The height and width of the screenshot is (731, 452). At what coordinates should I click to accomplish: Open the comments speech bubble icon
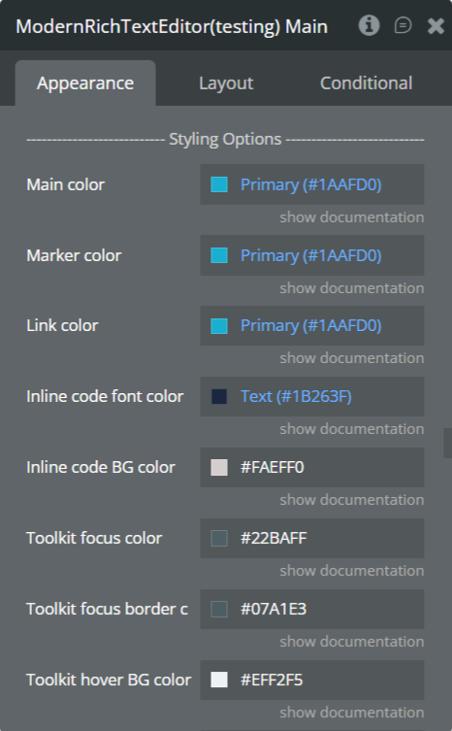click(x=403, y=25)
